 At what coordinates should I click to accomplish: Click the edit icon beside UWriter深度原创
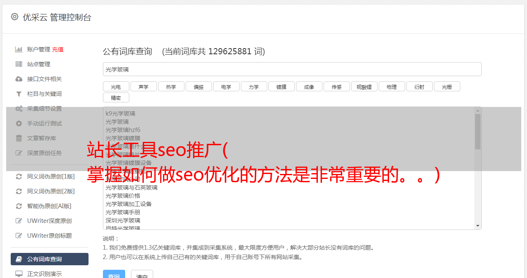19,221
